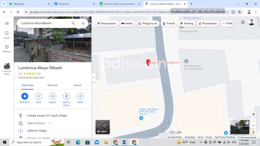
Task: Reload the page
Action: 18,12
